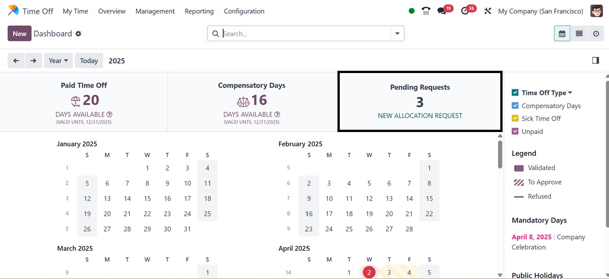Go to next year with right arrow
This screenshot has width=609, height=279.
[33, 61]
